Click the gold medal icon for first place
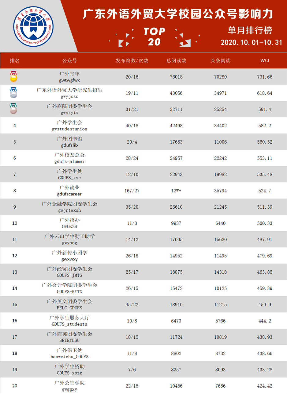The width and height of the screenshot is (287, 394). (x=14, y=77)
